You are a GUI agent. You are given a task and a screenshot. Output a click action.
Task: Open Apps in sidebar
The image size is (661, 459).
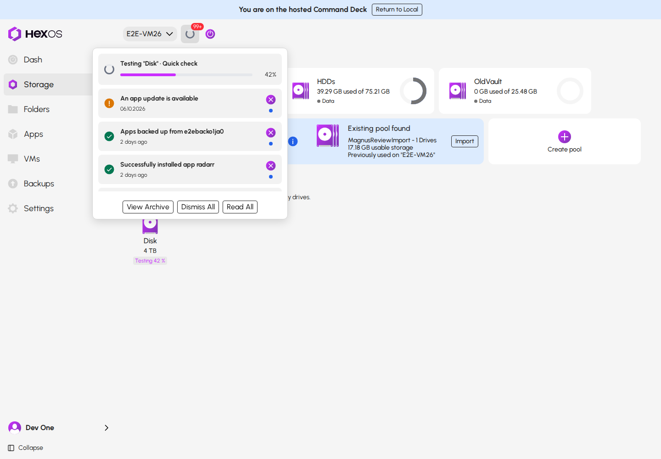click(33, 134)
